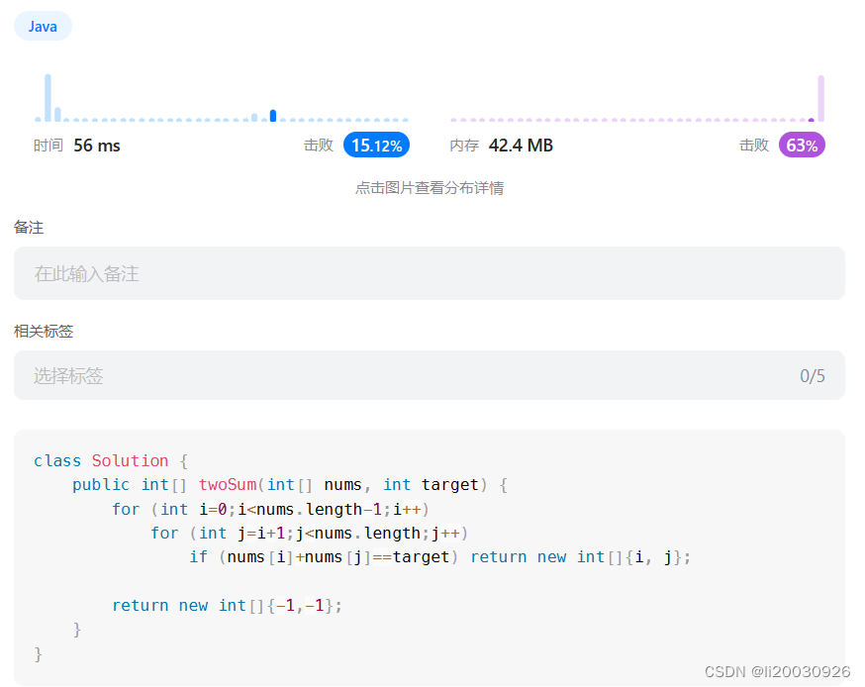Click the 内存 label
The image size is (865, 687).
point(462,145)
